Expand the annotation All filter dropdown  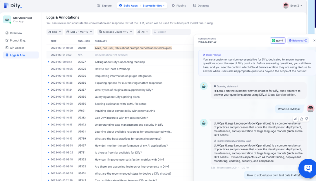[x=143, y=32]
